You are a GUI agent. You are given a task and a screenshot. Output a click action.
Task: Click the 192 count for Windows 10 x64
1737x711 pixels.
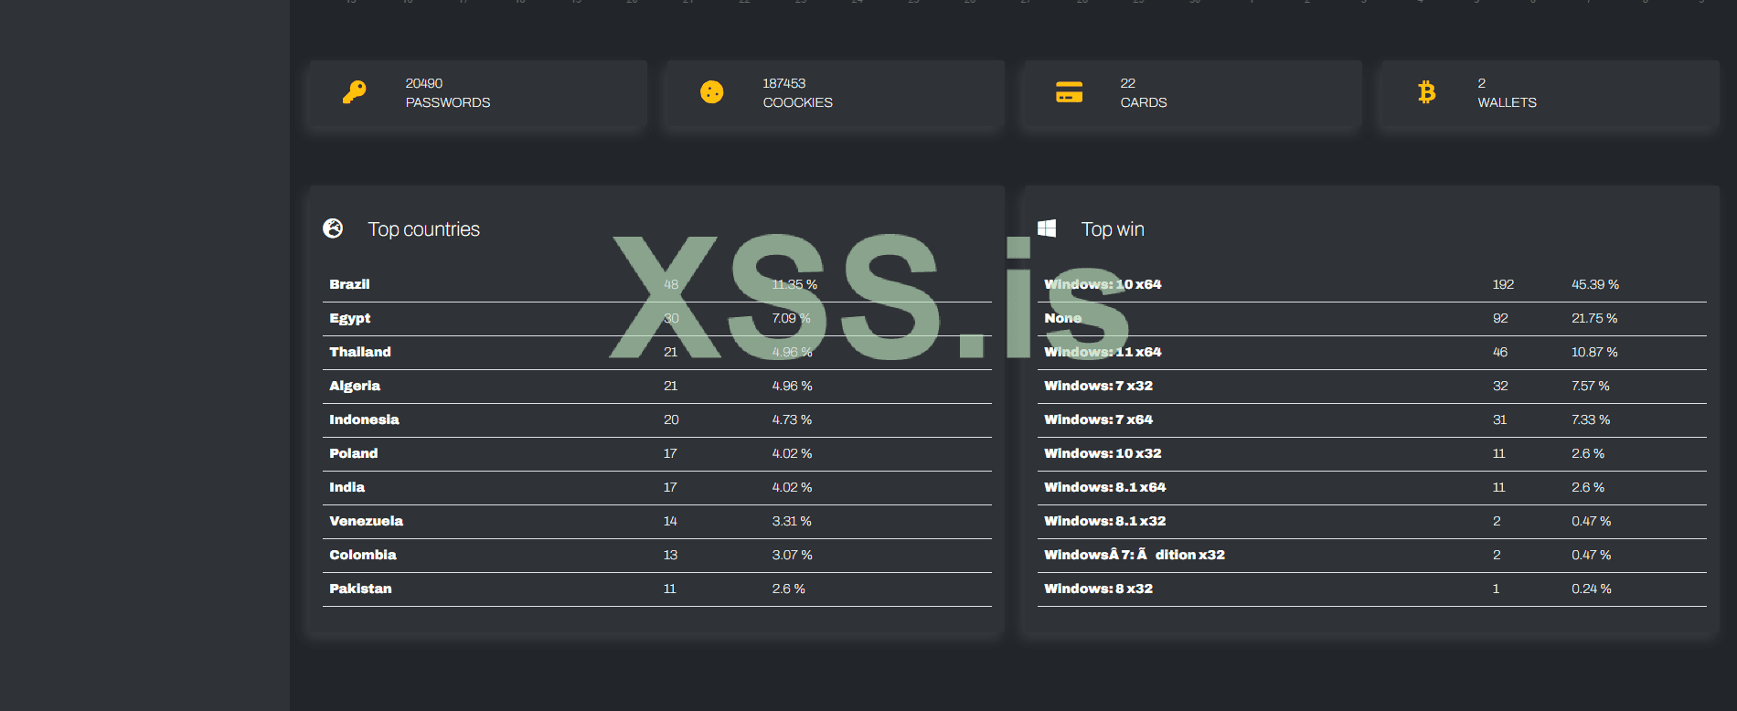1504,284
